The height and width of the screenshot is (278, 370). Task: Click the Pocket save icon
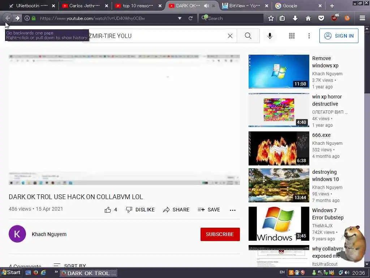point(321,18)
